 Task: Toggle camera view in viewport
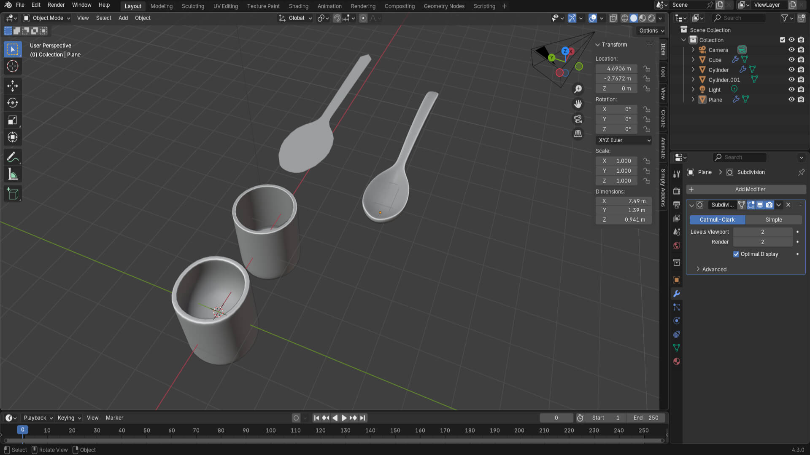coord(578,119)
